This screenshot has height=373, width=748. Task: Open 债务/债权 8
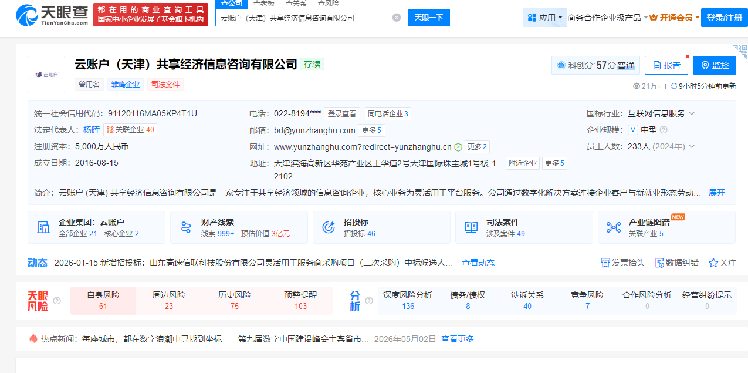(x=468, y=300)
